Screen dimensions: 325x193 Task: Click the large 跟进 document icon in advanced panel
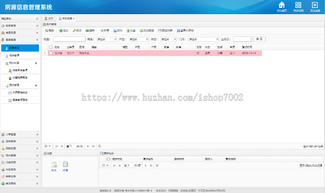click(54, 164)
